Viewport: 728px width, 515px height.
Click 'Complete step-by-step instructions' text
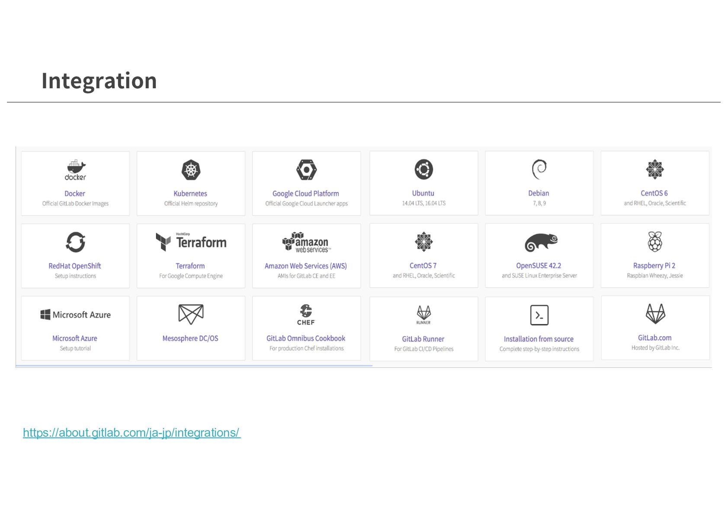(539, 349)
